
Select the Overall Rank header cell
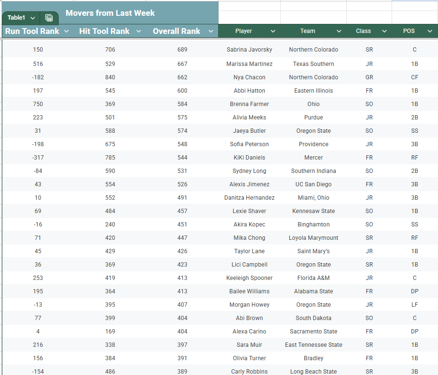click(x=182, y=31)
